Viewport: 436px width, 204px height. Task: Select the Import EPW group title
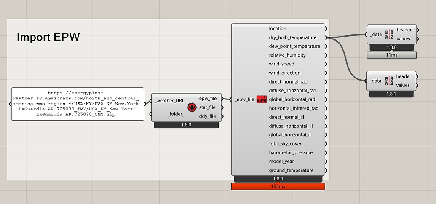click(x=48, y=37)
